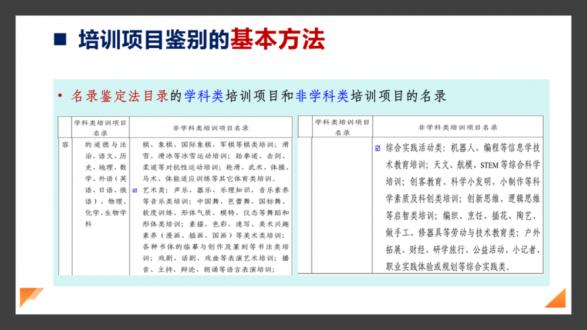This screenshot has width=587, height=330.
Task: Toggle the 综合实践活动类 checkbox in right table
Action: tap(377, 149)
